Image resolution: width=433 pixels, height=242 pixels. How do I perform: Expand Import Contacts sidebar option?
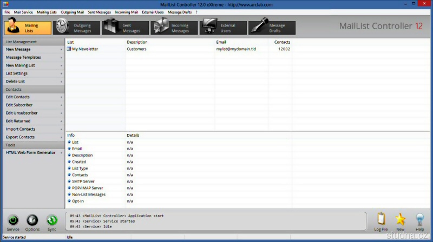click(32, 129)
